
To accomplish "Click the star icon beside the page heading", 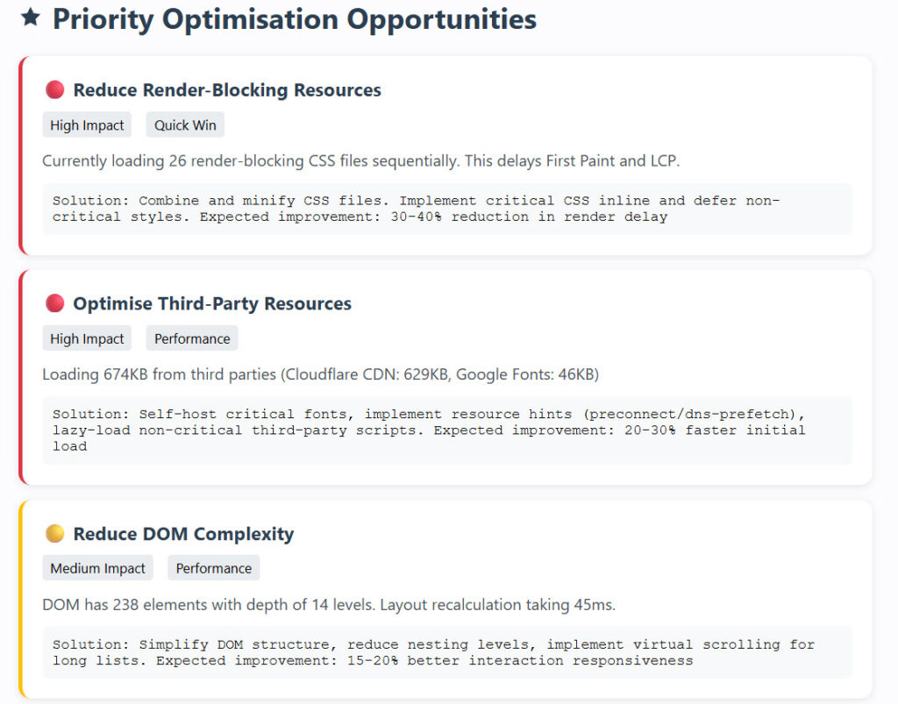I will pos(31,18).
